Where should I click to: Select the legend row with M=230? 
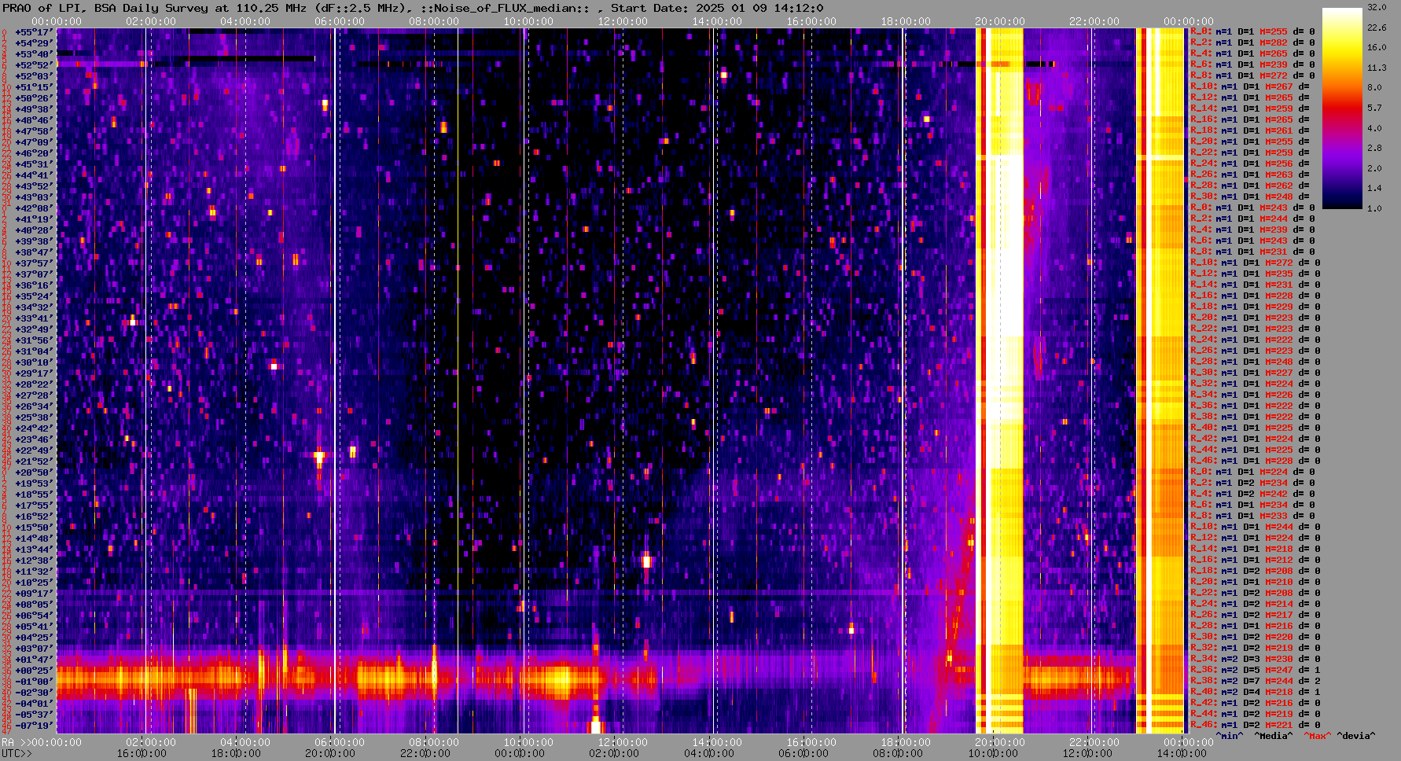1256,659
